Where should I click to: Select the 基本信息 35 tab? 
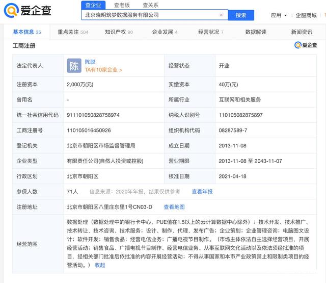pyautogui.click(x=27, y=32)
